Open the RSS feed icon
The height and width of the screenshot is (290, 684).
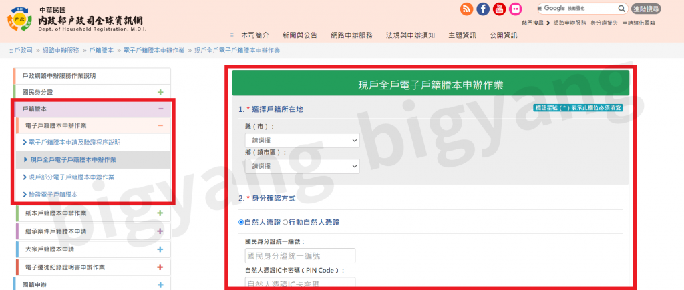pyautogui.click(x=466, y=9)
